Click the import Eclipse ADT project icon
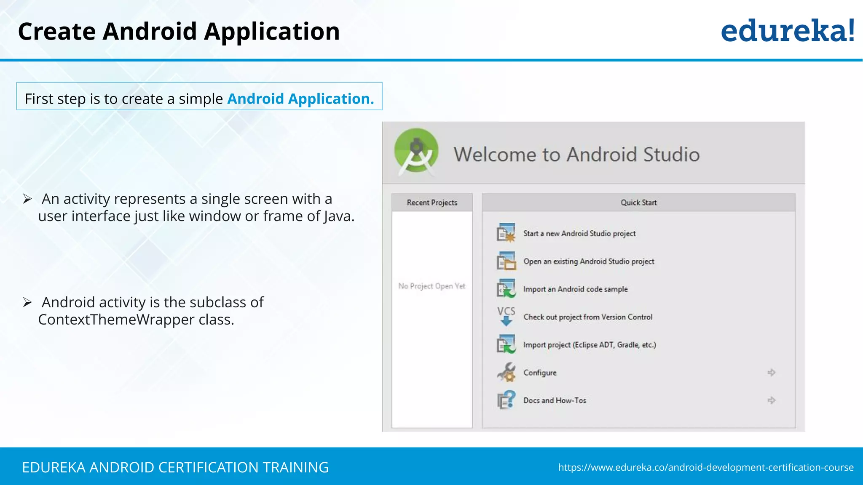 [x=506, y=344]
